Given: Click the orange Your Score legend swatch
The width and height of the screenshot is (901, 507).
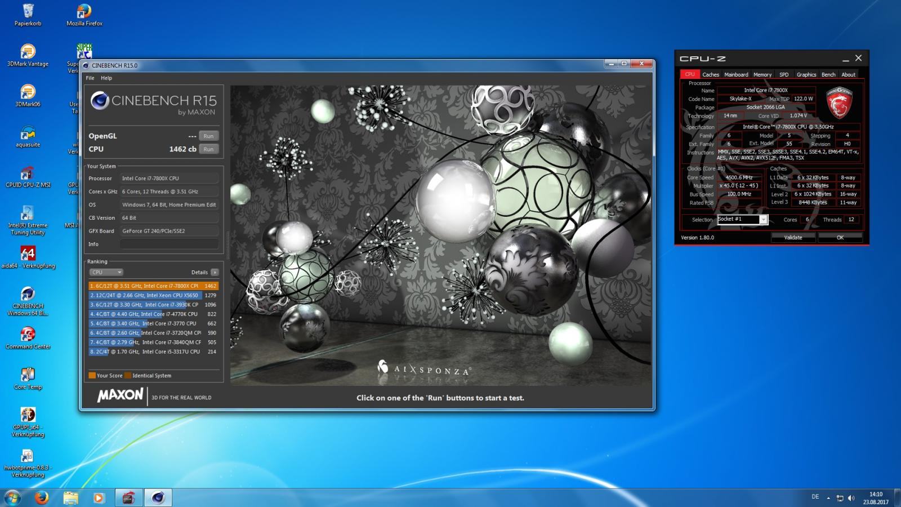Looking at the screenshot, I should pos(92,376).
